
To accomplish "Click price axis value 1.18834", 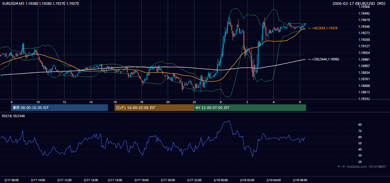I will click(x=364, y=73).
